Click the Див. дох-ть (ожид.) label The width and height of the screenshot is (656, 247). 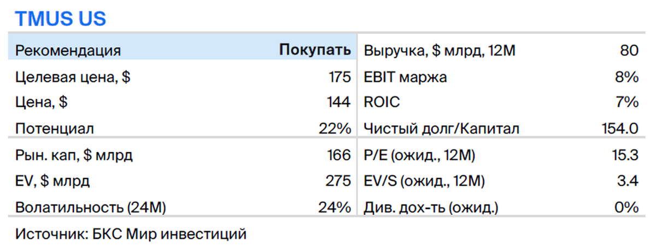coord(431,207)
